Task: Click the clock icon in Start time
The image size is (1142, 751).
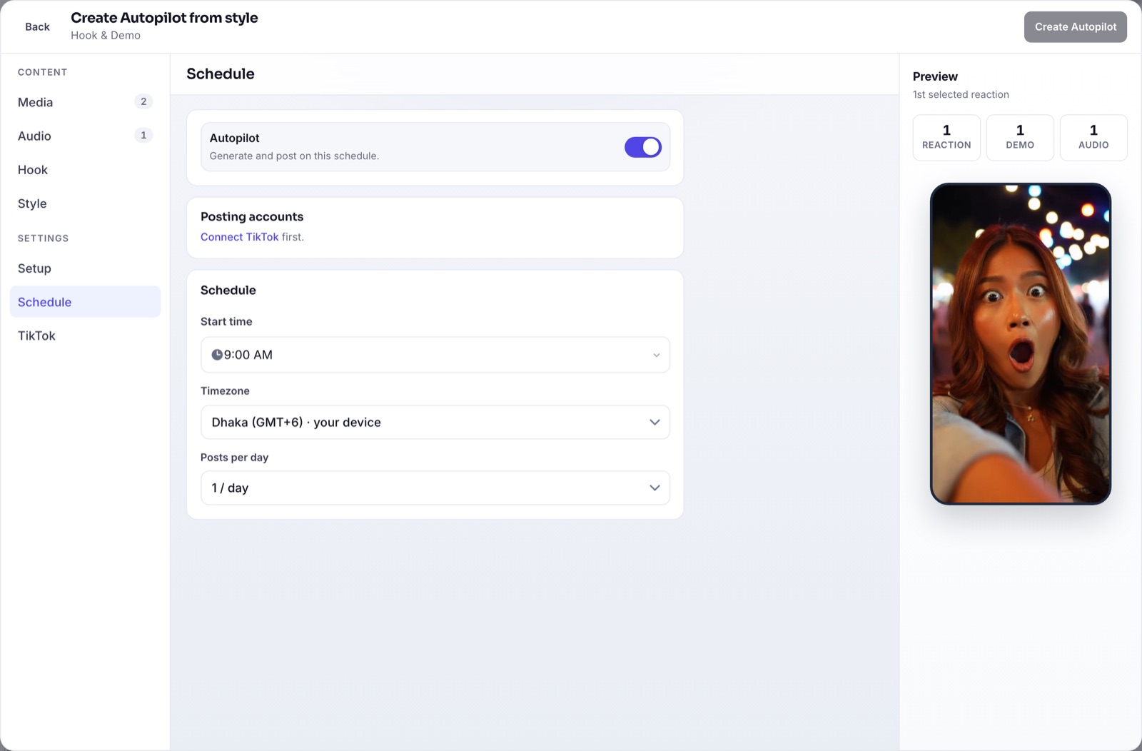Action: [217, 355]
